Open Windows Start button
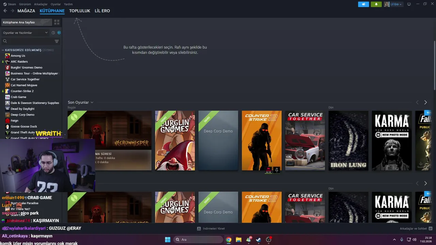Image resolution: width=436 pixels, height=245 pixels. (168, 240)
